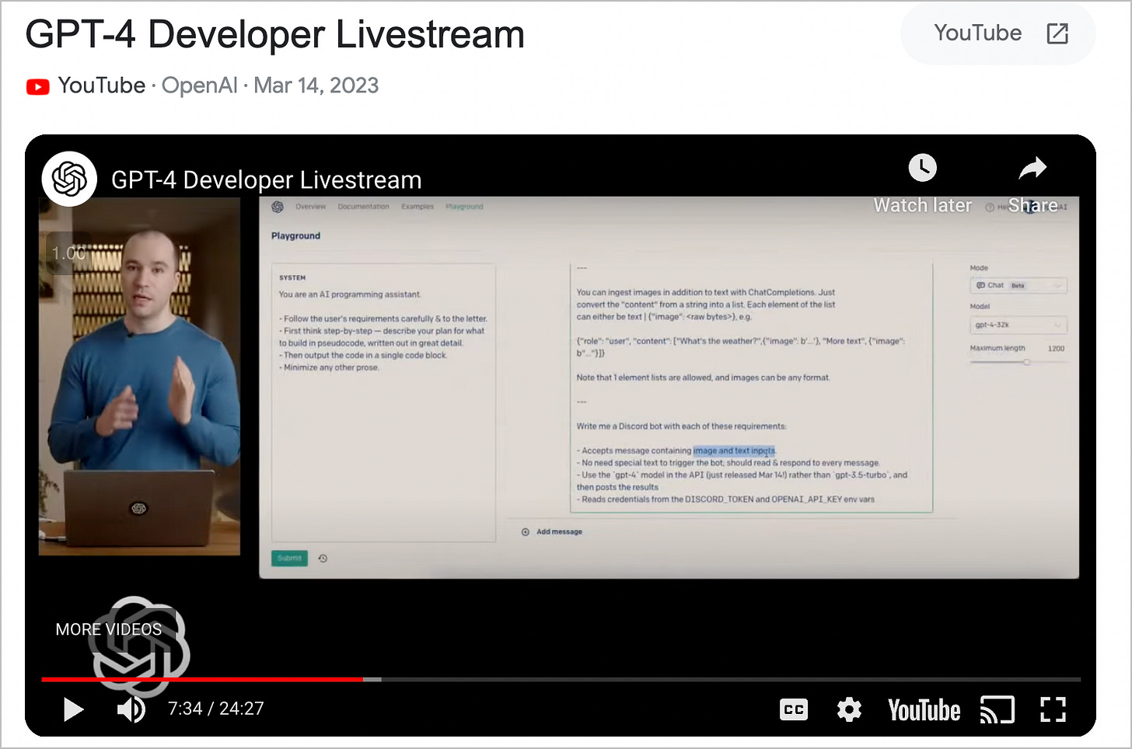Open video on YouTube via top button
Image resolution: width=1132 pixels, height=749 pixels.
tap(998, 33)
